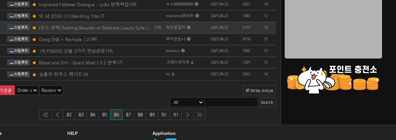This screenshot has width=396, height=140.
Task: Click star icon on Dong ENB post
Action: (34, 39)
